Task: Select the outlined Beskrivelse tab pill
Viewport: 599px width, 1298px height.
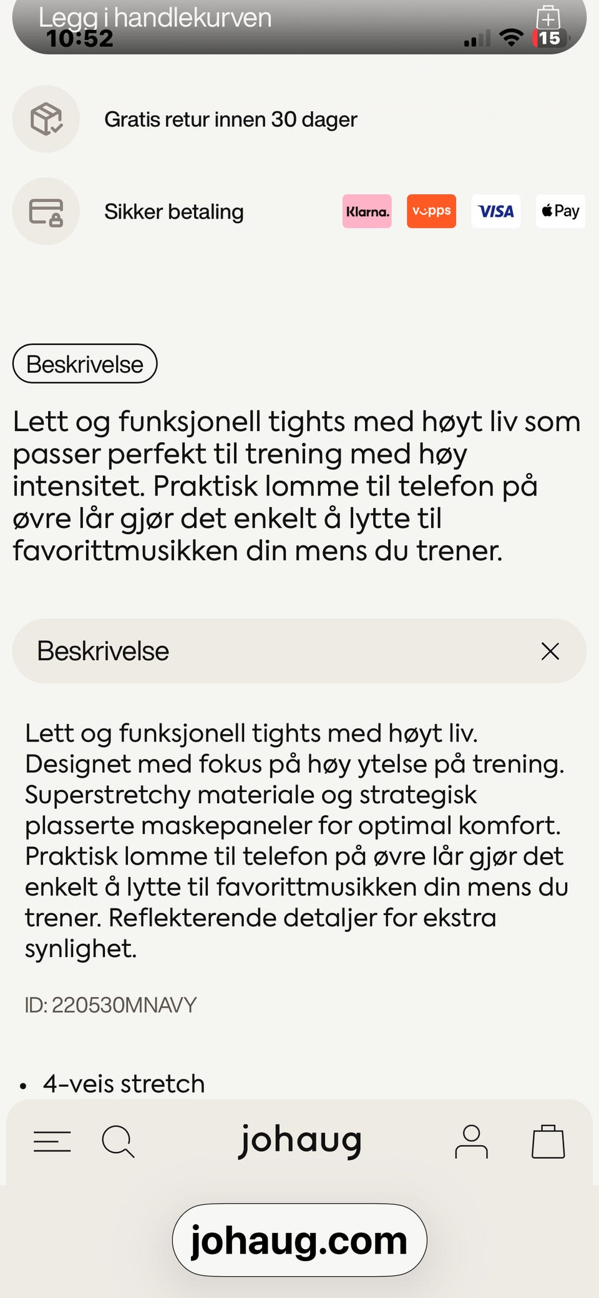Action: [x=85, y=364]
